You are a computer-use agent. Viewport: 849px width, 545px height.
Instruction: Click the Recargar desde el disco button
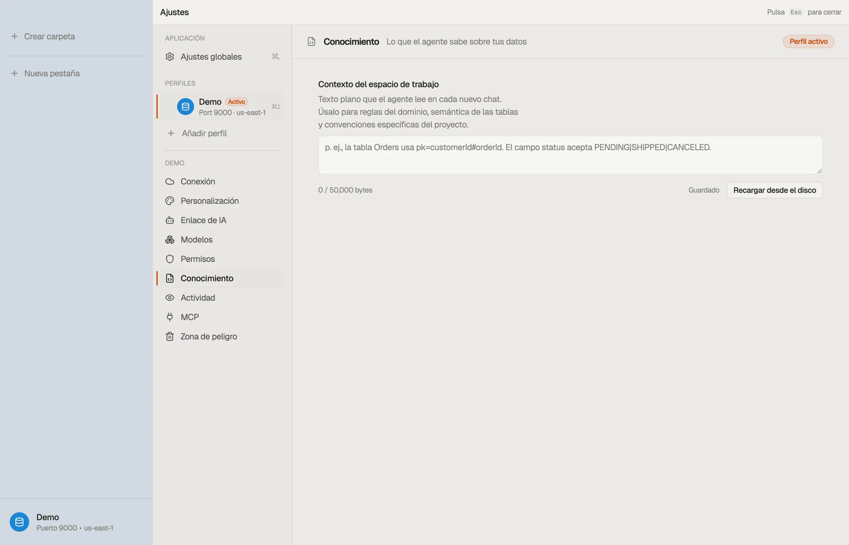pos(775,190)
